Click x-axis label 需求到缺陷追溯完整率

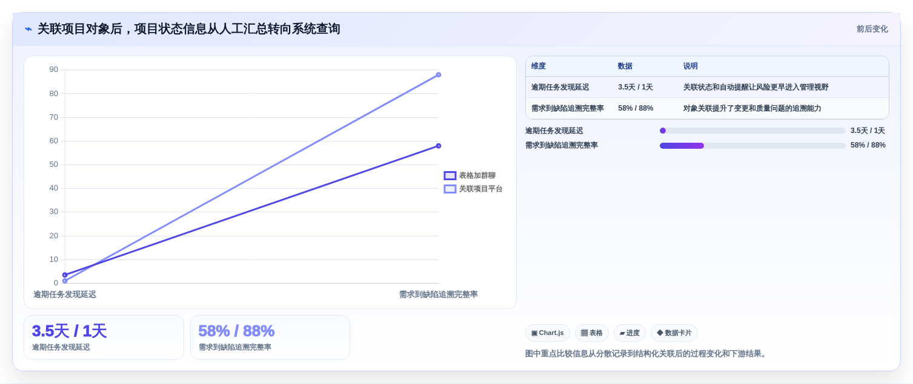pos(439,295)
